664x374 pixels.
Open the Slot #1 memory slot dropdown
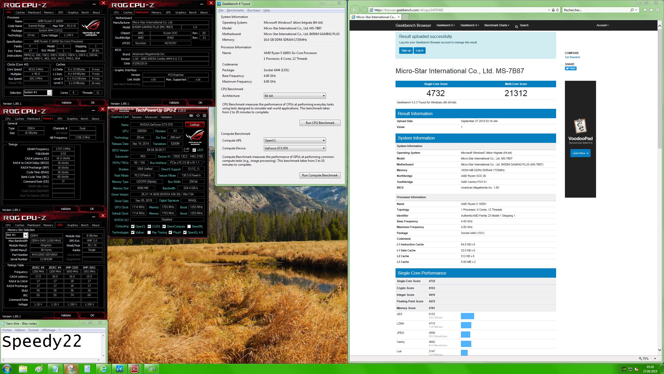[17, 235]
